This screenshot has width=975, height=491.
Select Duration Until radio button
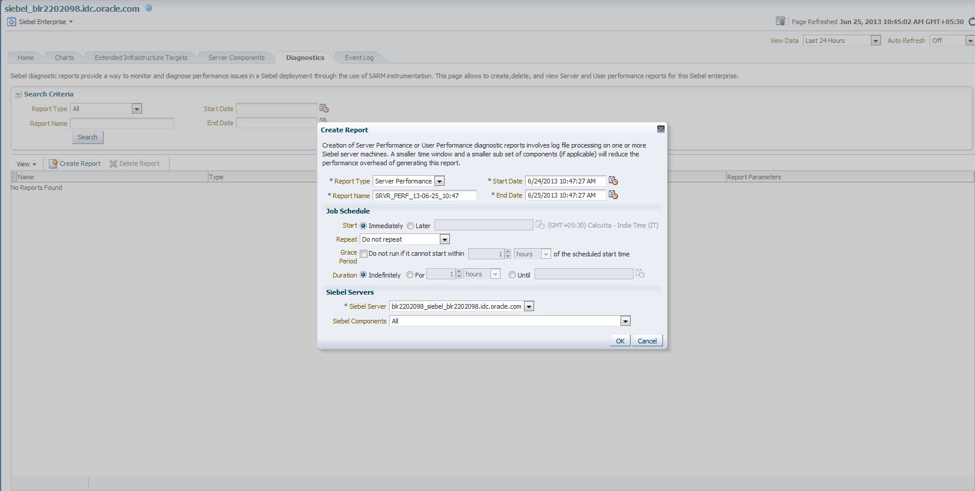pos(512,275)
